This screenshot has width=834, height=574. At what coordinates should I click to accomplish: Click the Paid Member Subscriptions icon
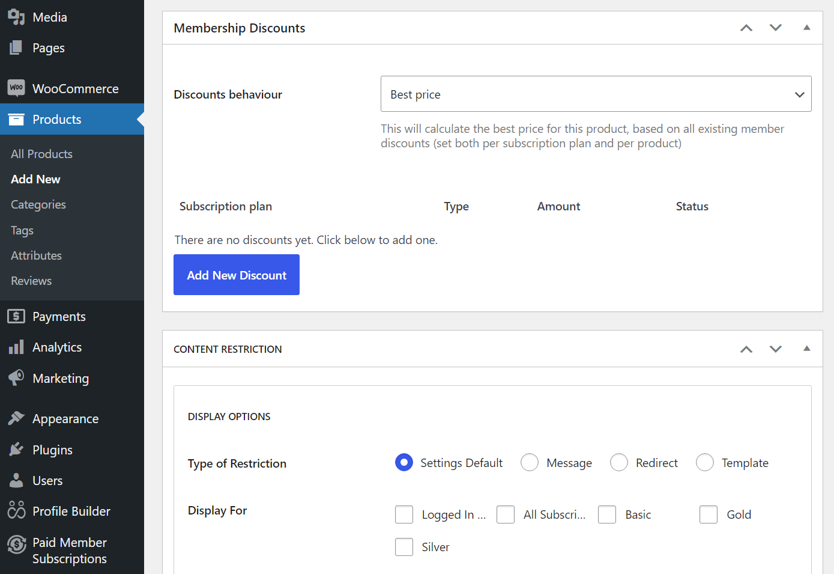coord(17,545)
